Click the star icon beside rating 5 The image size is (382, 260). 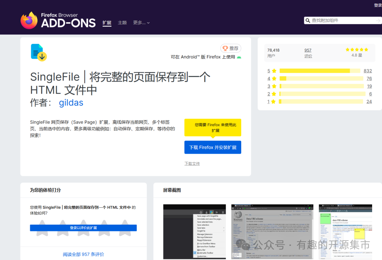click(274, 71)
